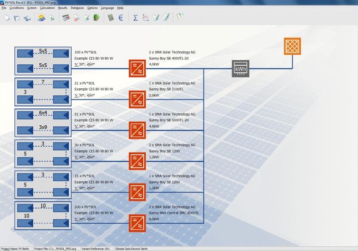Open the Conditions menu
This screenshot has height=251, width=358.
[17, 8]
